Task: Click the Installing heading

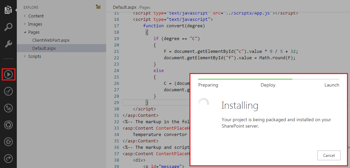Action: [240, 106]
